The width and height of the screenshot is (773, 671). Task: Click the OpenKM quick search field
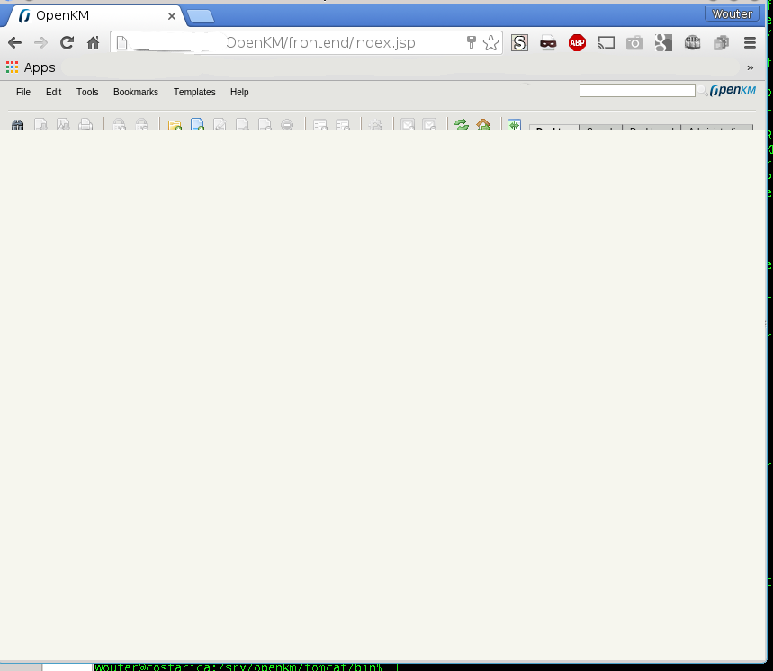(x=637, y=91)
